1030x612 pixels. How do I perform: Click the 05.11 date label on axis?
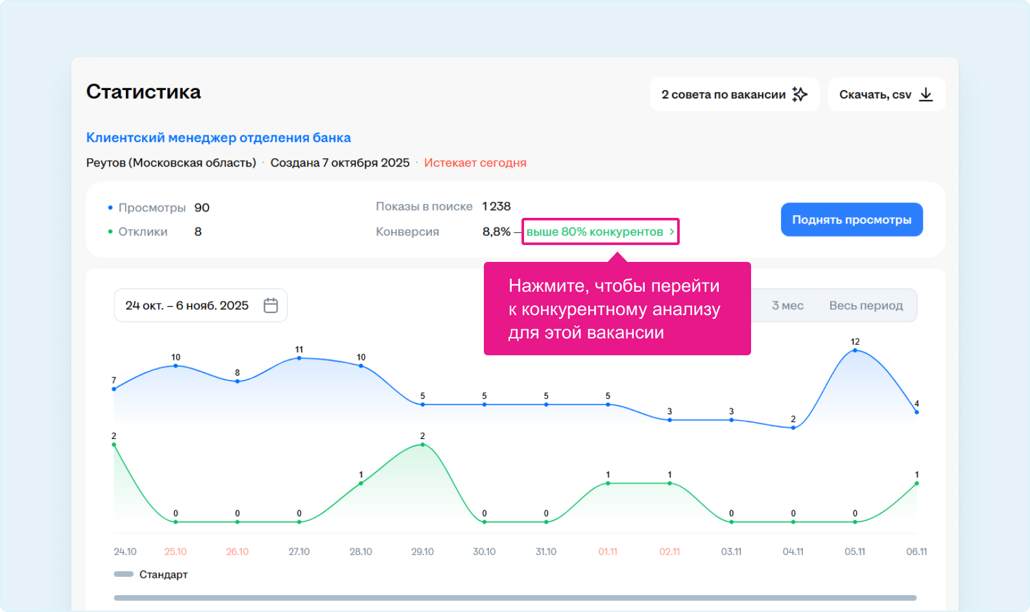pyautogui.click(x=855, y=552)
